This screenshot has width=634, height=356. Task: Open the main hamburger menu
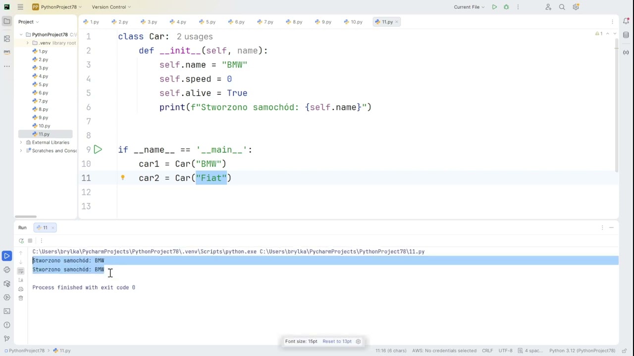tap(20, 7)
